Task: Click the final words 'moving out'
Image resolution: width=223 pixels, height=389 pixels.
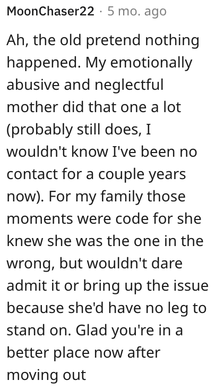Action: (46, 375)
